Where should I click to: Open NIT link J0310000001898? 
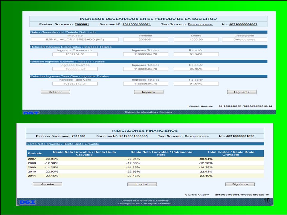[240, 136]
